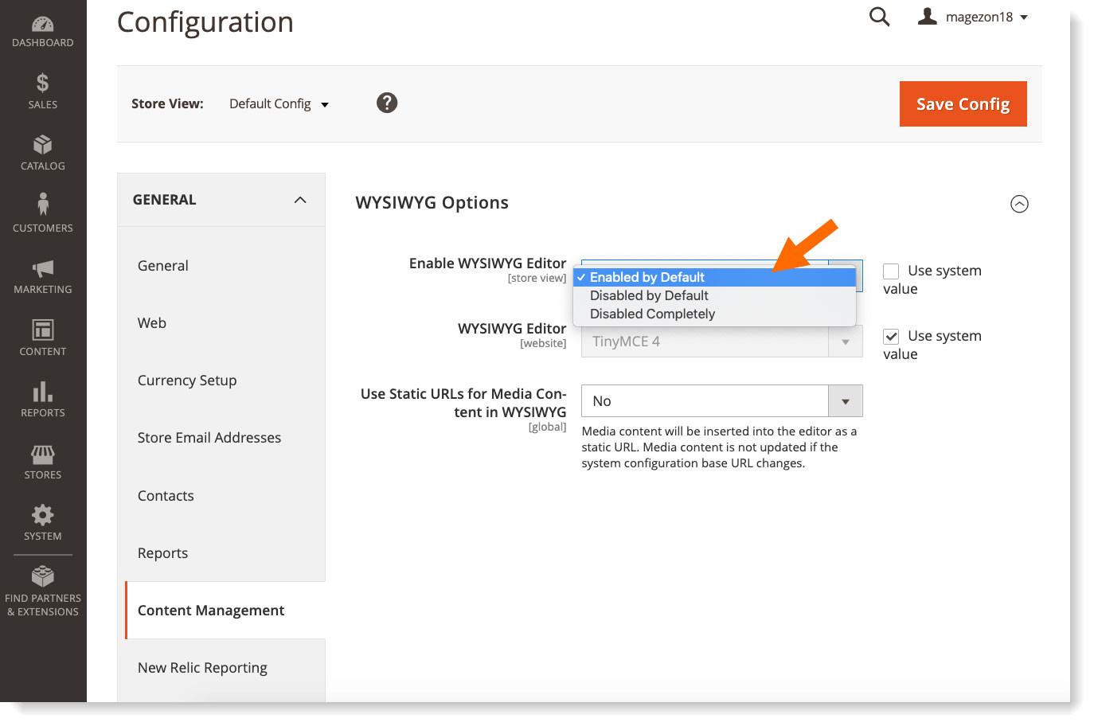Switch to New Relic Reporting section
Viewport: 1094px width, 726px height.
click(202, 667)
